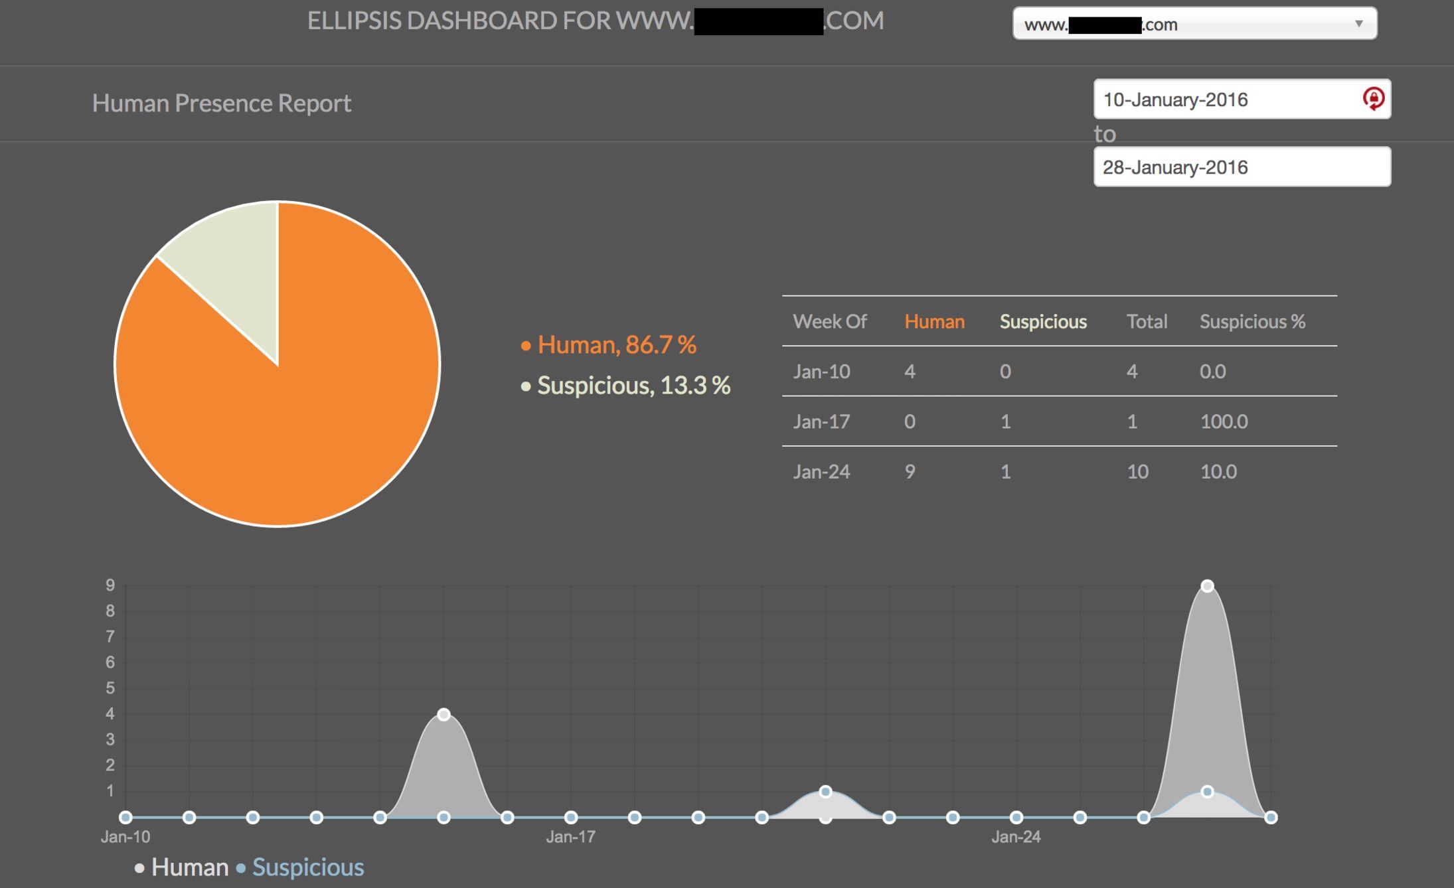Click the chart peak point at value 9

coord(1207,586)
